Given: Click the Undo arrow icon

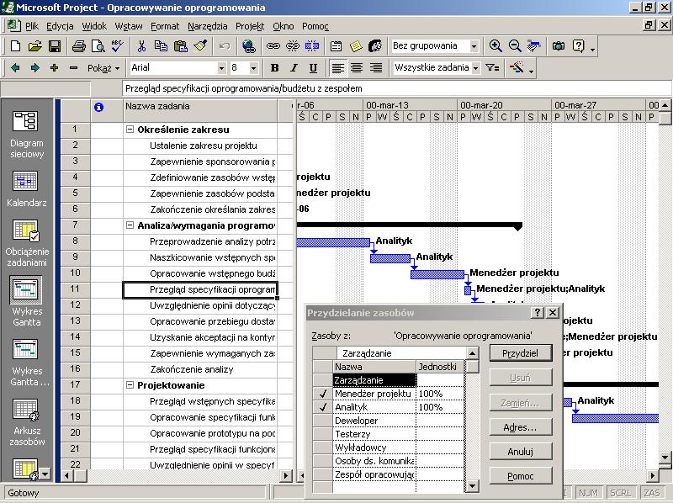Looking at the screenshot, I should coord(224,46).
